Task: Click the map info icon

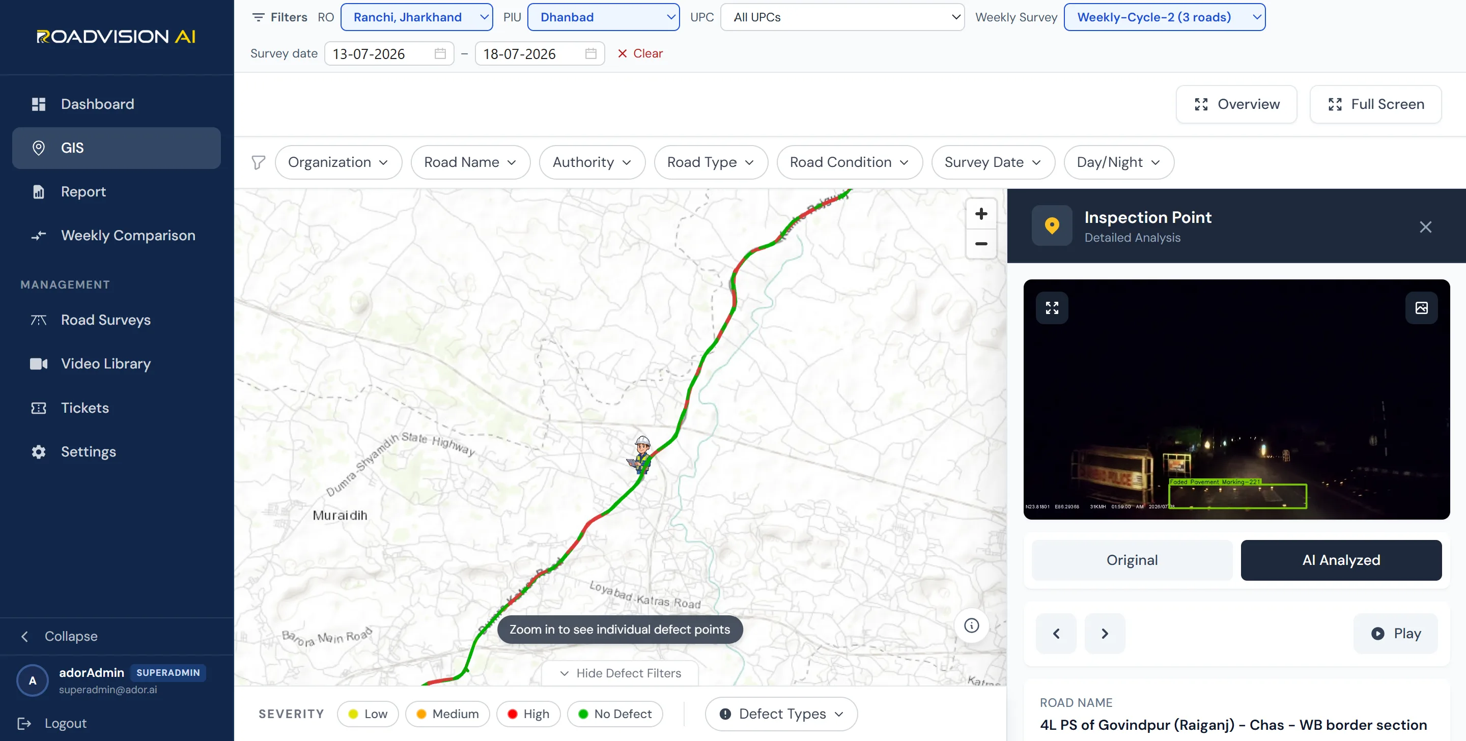Action: click(971, 625)
